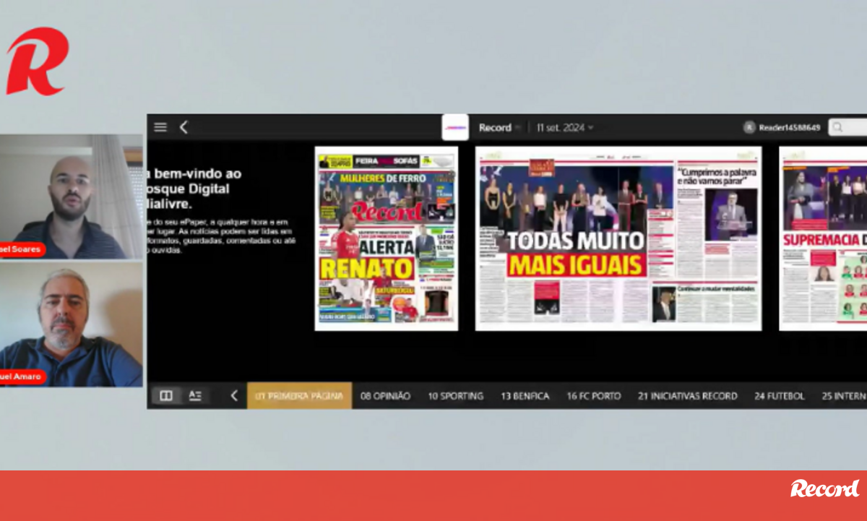Image resolution: width=867 pixels, height=521 pixels.
Task: Open the Todas Muito Mais Iguais spread
Action: coord(618,238)
